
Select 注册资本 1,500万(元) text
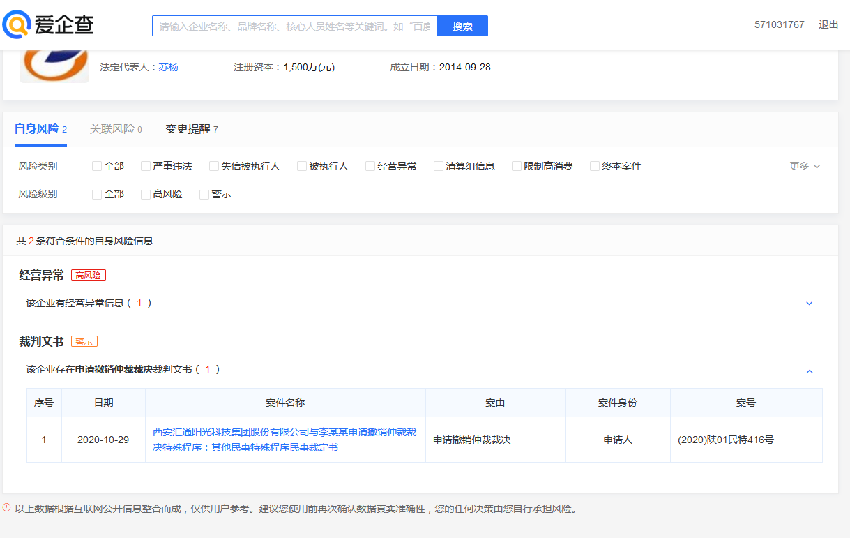[284, 67]
